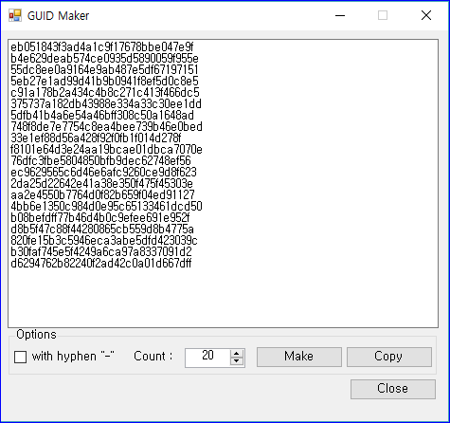450x423 pixels.
Task: Click GUID line b08befdff77b46d4b0c9efee691e952f
Action: click(100, 218)
